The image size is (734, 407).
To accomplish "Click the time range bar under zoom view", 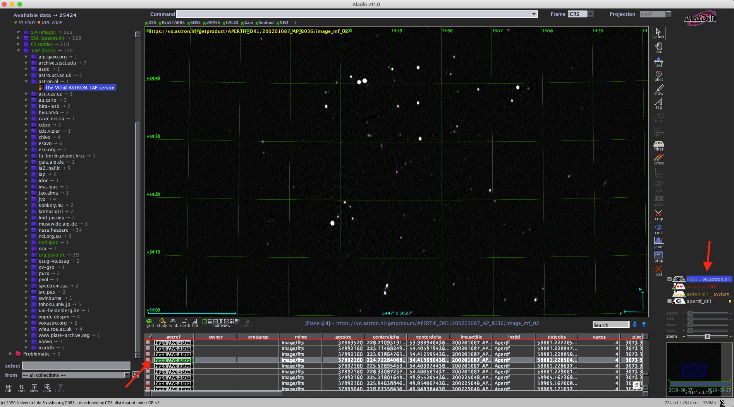I will point(700,384).
